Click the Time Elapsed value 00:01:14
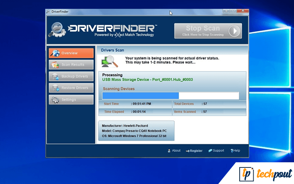This screenshot has height=184, width=294. (139, 112)
